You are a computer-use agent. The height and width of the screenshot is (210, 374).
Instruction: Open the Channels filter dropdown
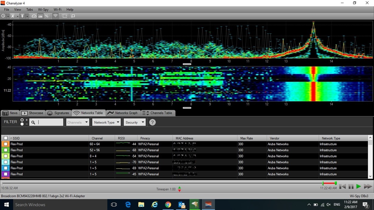click(x=78, y=122)
